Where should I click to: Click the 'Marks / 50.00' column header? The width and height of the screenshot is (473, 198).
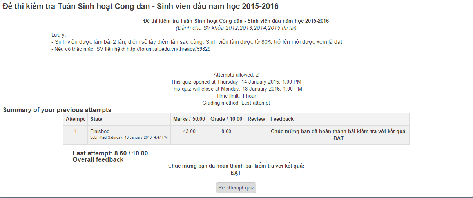click(189, 119)
